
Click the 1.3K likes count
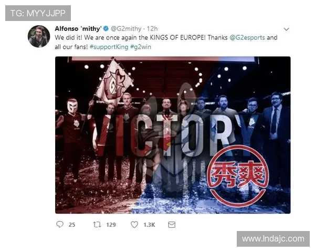[x=149, y=225]
